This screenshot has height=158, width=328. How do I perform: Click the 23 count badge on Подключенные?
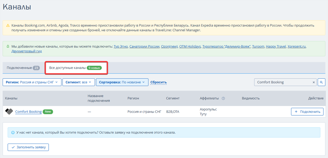coord(36,68)
